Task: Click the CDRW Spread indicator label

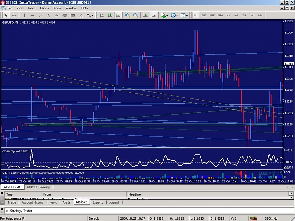Action: pyautogui.click(x=16, y=151)
